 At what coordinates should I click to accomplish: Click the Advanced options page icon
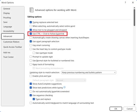(32, 10)
